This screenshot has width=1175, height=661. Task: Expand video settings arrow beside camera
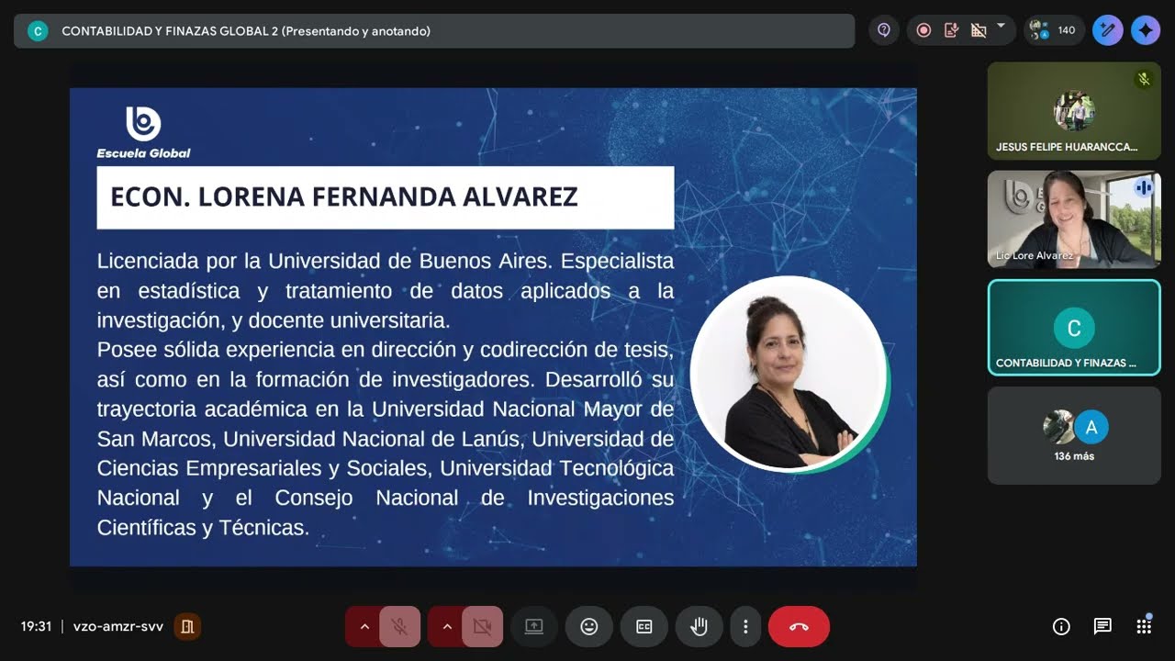click(x=446, y=627)
